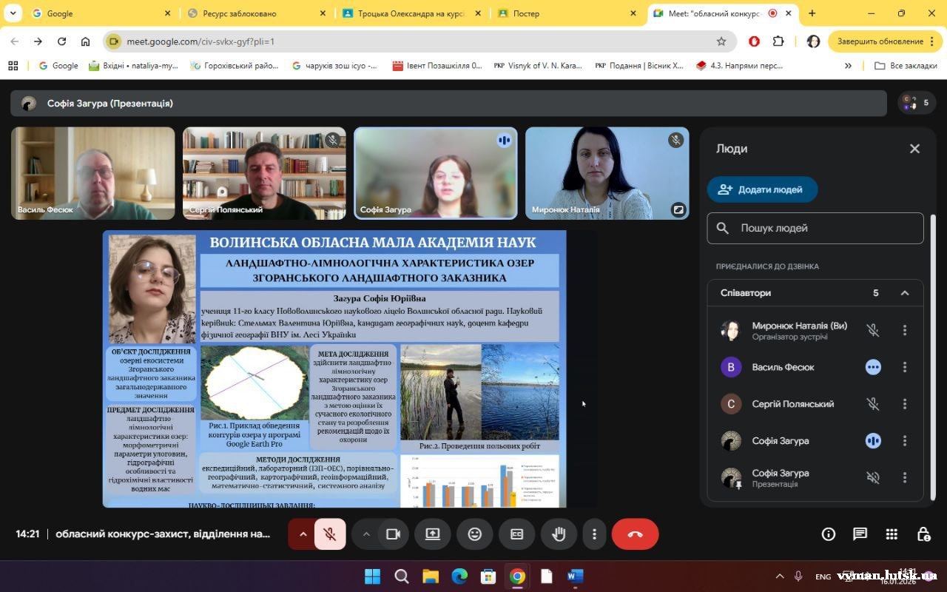Open the emoji reactions button
Image resolution: width=947 pixels, height=592 pixels.
pos(475,534)
